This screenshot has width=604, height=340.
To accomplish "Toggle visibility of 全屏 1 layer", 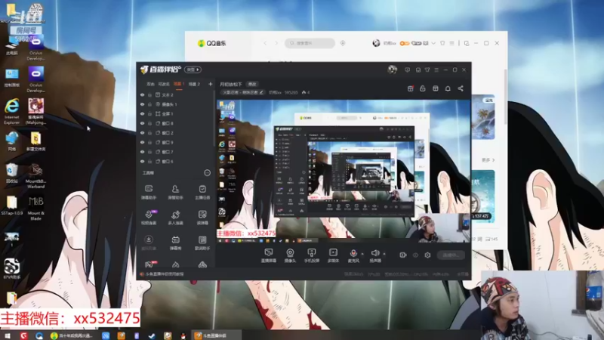I will pyautogui.click(x=142, y=114).
